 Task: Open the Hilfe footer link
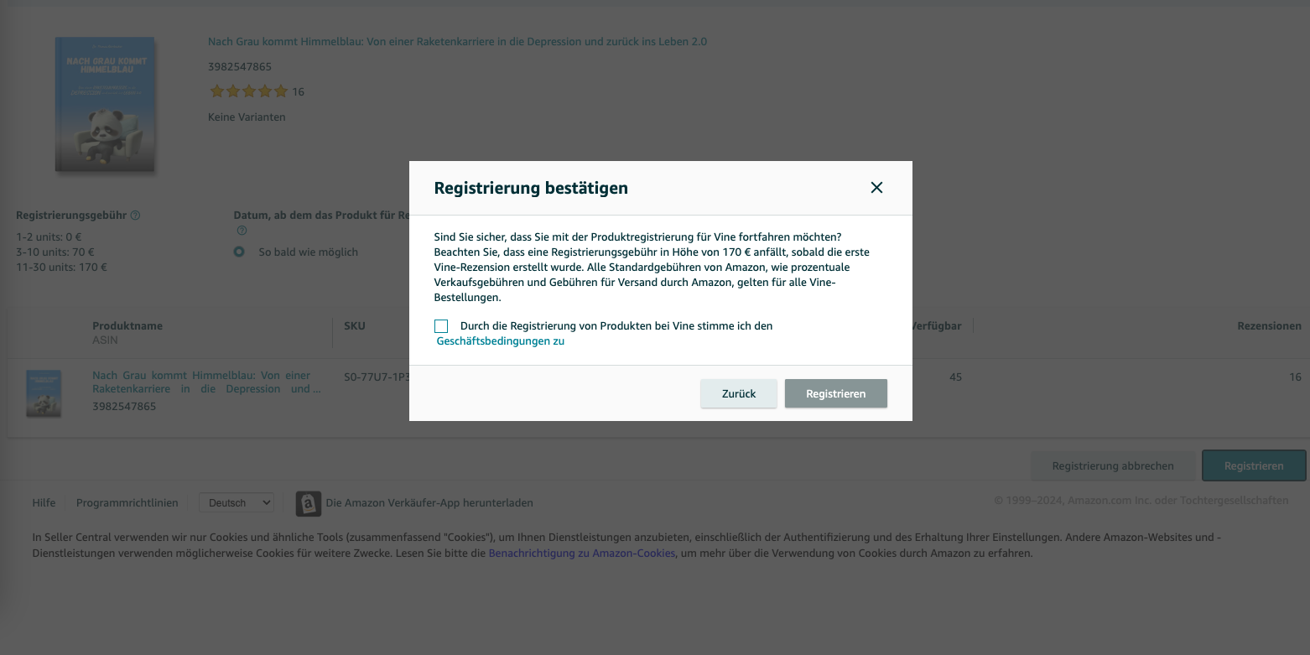[44, 503]
